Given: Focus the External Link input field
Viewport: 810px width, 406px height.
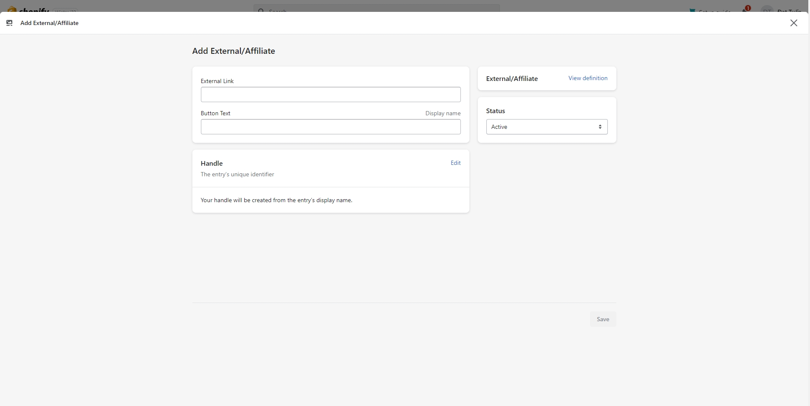Looking at the screenshot, I should click(330, 95).
